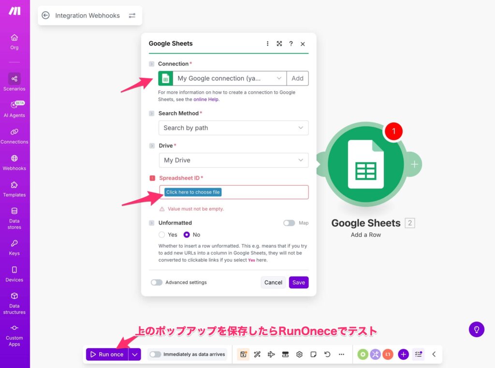
Task: Open the Search Method dropdown
Action: 233,128
